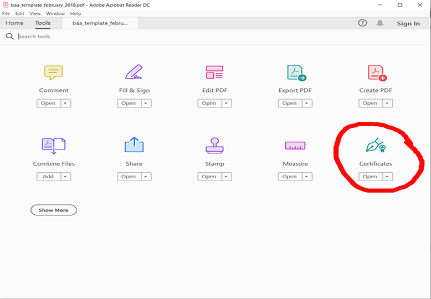Open the Stamp tool
The image size is (431, 299).
click(x=209, y=177)
